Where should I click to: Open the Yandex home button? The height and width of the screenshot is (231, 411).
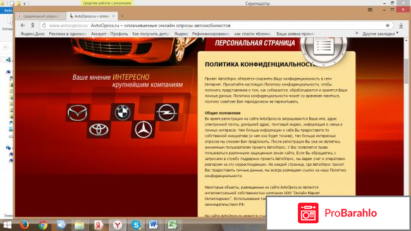(x=33, y=25)
